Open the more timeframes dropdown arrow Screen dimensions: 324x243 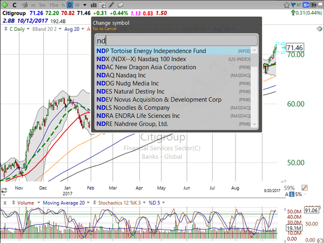pos(85,5)
